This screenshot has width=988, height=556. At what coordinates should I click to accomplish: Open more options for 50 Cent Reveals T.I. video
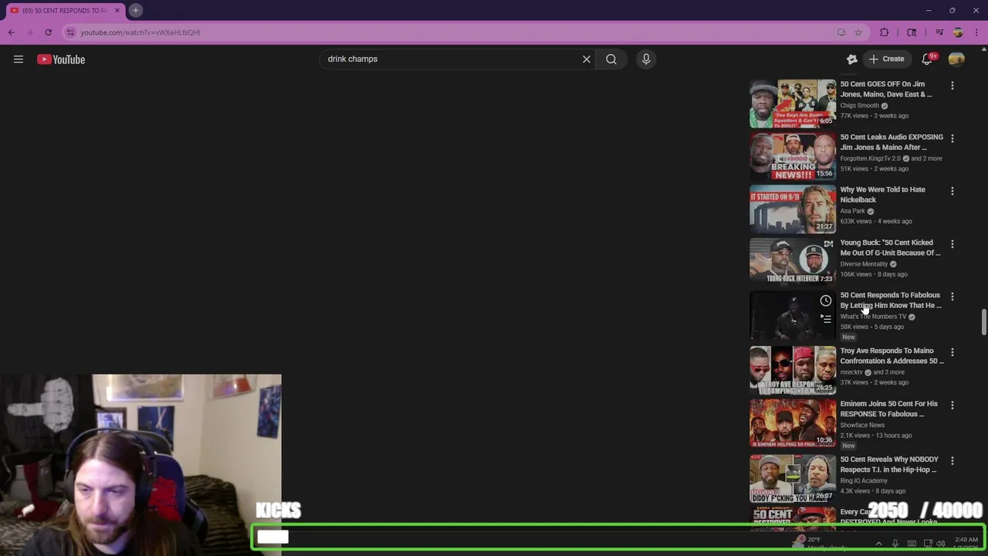coord(952,460)
